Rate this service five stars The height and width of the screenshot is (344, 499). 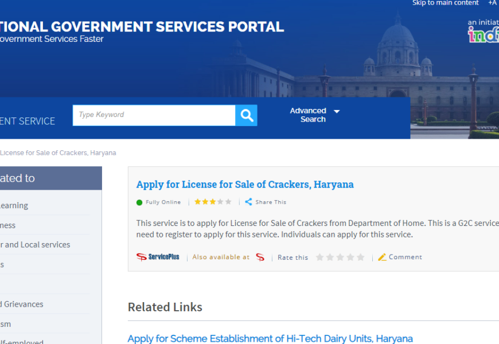[360, 257]
